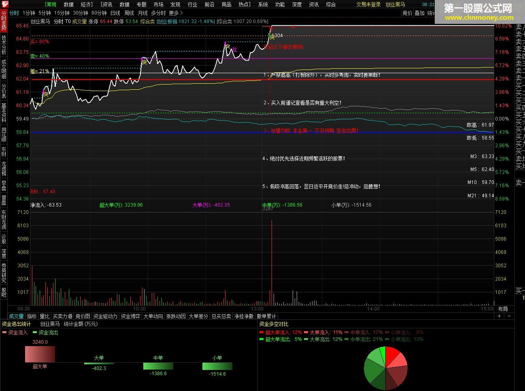Select the 资金驱动力 indicator tab

(x=105, y=316)
